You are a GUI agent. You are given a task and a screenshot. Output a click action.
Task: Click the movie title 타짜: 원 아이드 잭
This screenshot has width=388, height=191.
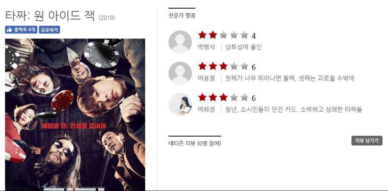(50, 16)
